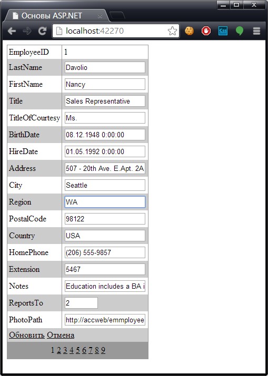Click the HireDate input field

pos(105,151)
